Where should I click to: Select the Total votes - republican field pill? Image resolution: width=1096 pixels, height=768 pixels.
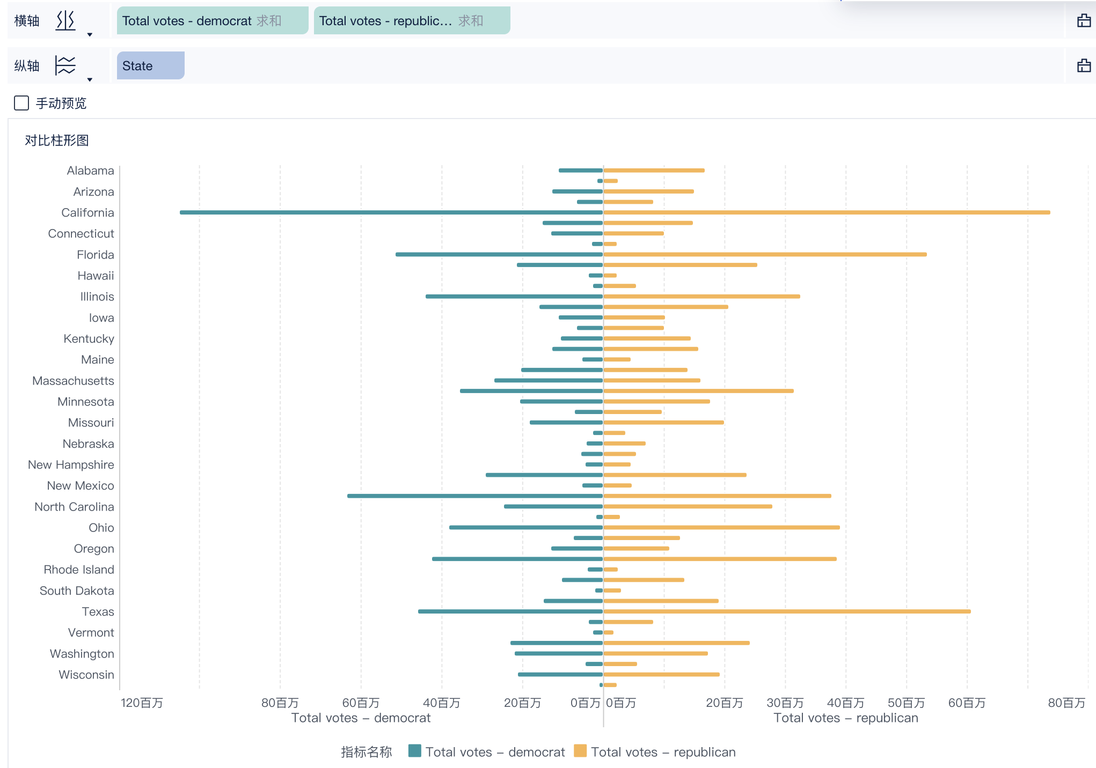tap(385, 21)
